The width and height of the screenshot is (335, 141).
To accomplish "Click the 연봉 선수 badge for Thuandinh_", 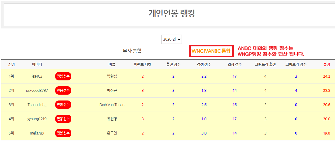I will (x=63, y=105).
